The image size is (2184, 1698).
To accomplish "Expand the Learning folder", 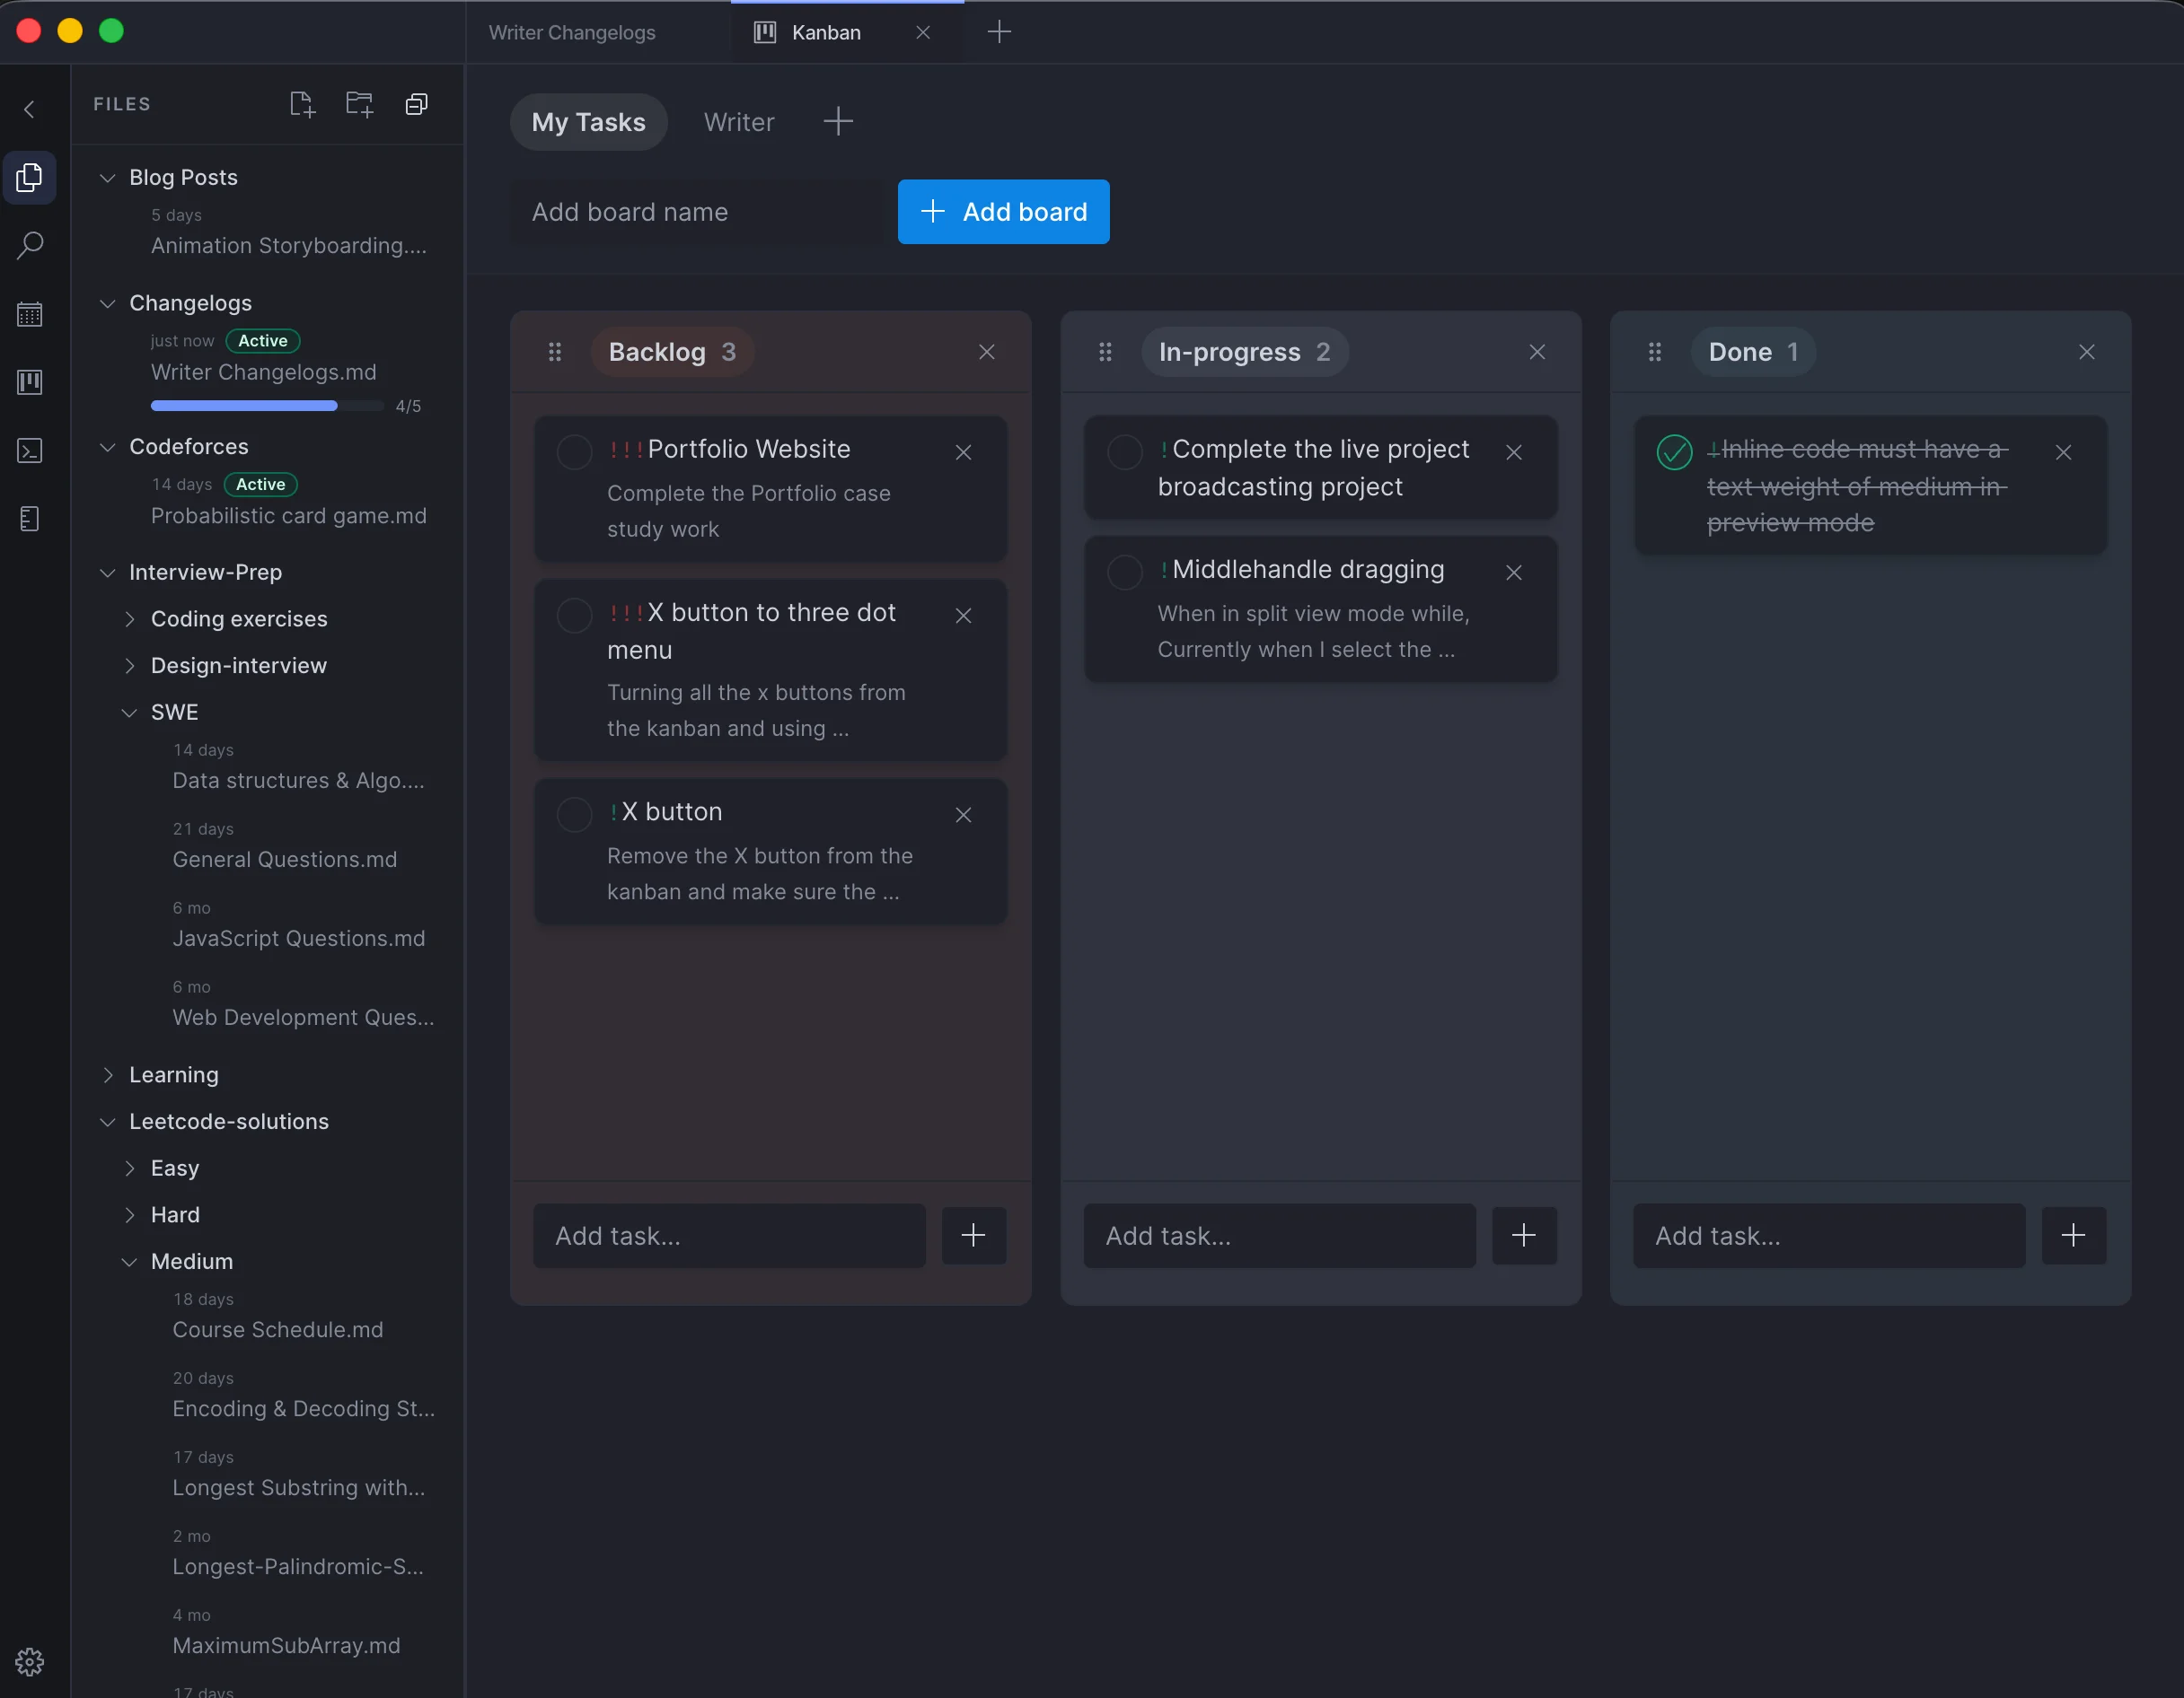I will pyautogui.click(x=108, y=1074).
